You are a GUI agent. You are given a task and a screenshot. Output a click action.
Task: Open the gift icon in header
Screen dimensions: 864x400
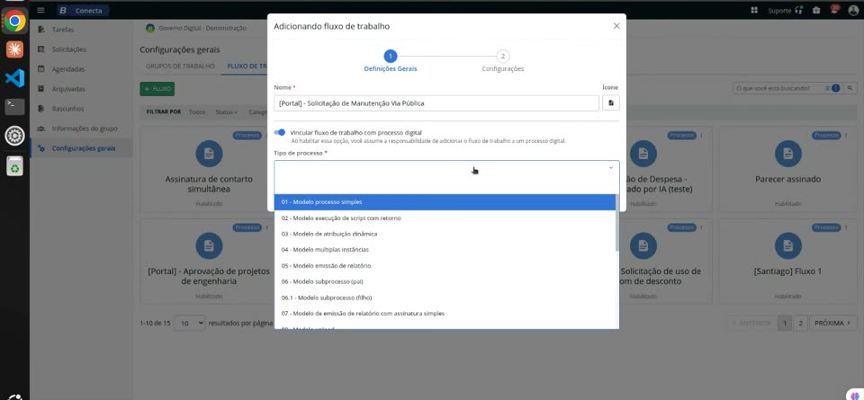tap(816, 10)
